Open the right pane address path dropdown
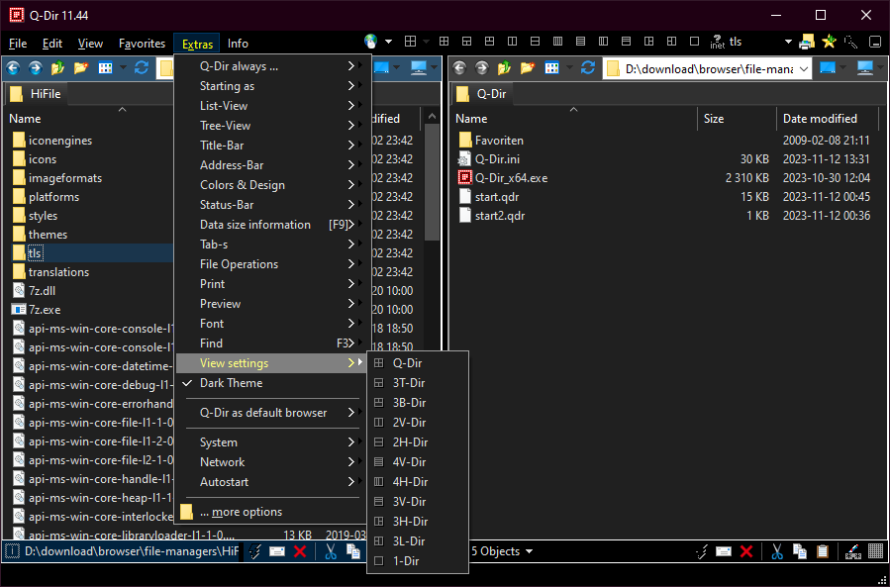Viewport: 890px width, 587px height. [803, 68]
